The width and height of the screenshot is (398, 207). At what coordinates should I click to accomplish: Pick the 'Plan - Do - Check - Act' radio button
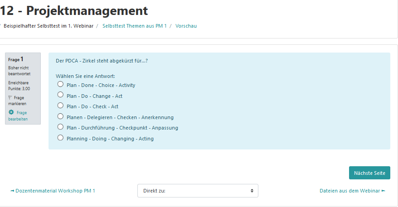pyautogui.click(x=60, y=106)
